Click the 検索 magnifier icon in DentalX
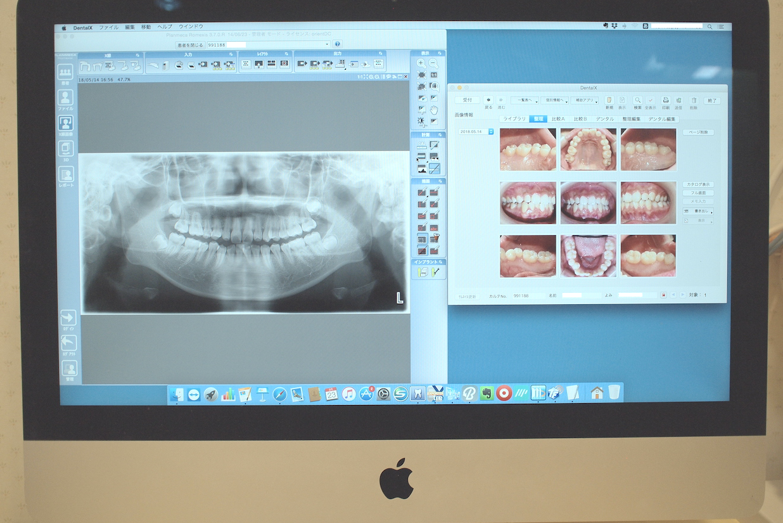Image resolution: width=783 pixels, height=523 pixels. click(637, 100)
